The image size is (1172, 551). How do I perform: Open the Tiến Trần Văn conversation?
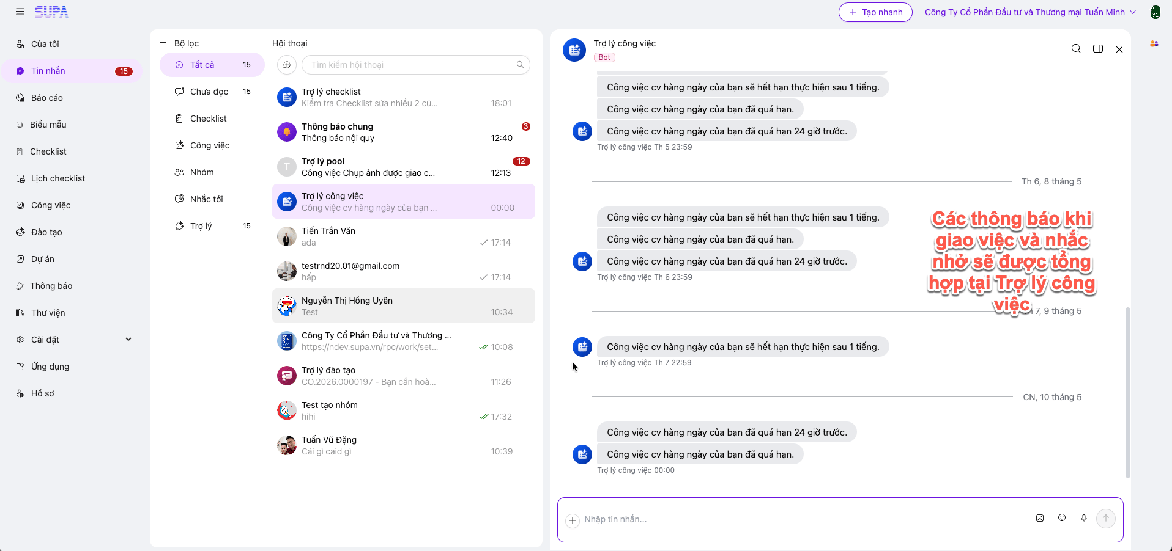point(404,236)
